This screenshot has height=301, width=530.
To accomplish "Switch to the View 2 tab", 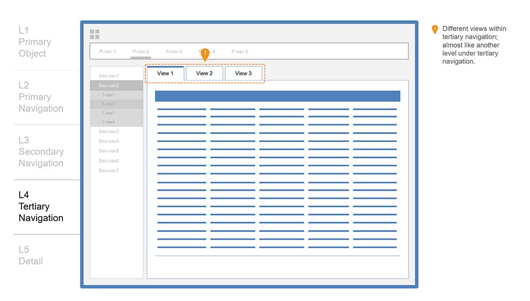I will [x=204, y=74].
